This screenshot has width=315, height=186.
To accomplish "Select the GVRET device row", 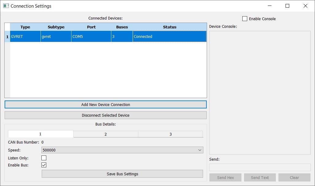I will [25, 36].
